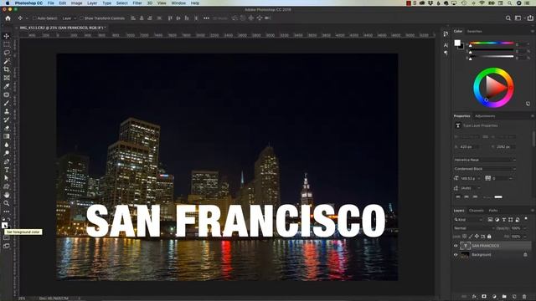Screen dimensions: 536x301
Task: Select the Shape tool
Action: (7, 186)
